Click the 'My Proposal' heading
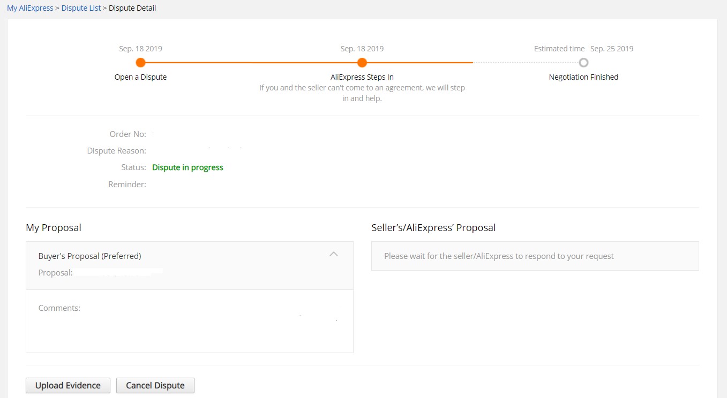 (54, 228)
